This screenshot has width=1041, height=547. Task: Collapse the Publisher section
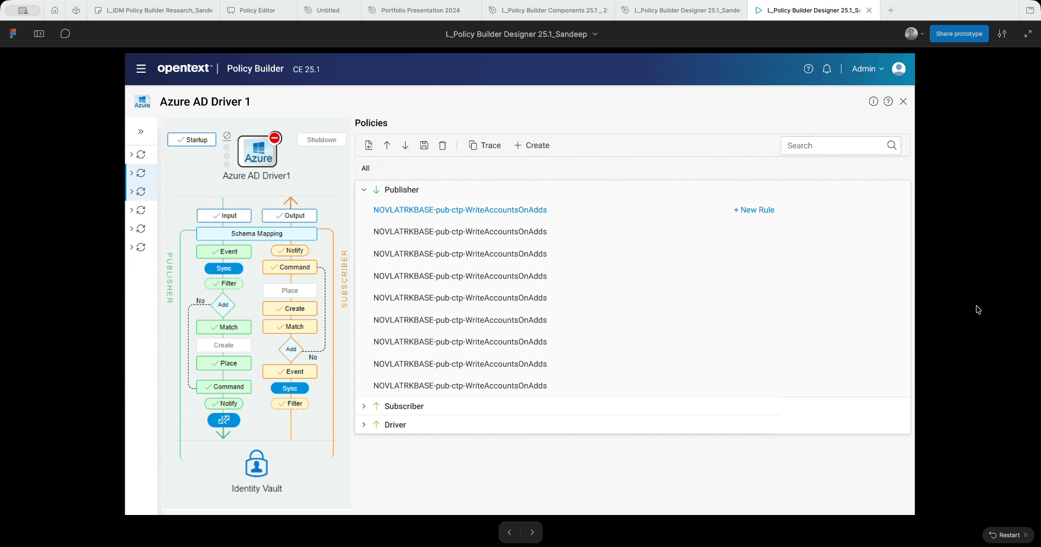364,190
